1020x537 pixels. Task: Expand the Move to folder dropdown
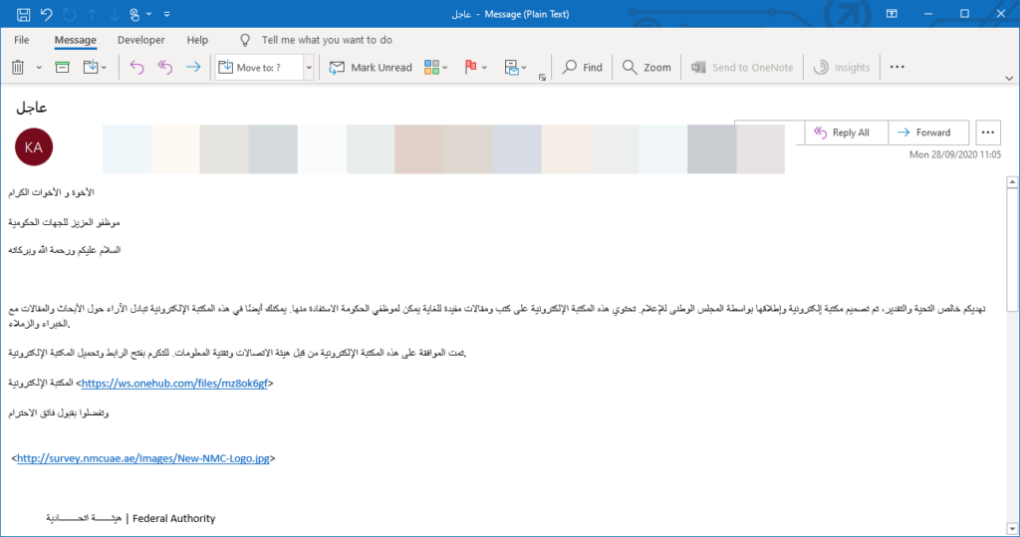[309, 67]
